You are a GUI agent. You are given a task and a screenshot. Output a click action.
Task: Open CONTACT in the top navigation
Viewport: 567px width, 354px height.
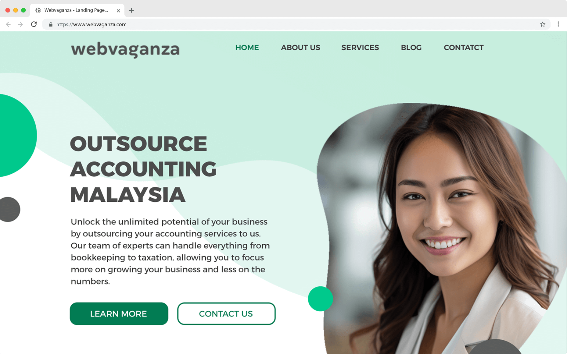[464, 48]
